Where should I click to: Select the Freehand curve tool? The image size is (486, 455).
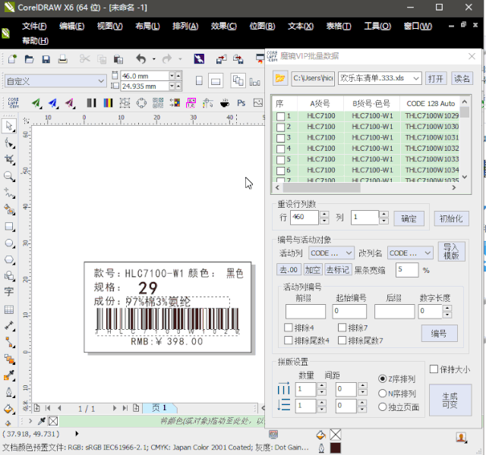tap(9, 193)
